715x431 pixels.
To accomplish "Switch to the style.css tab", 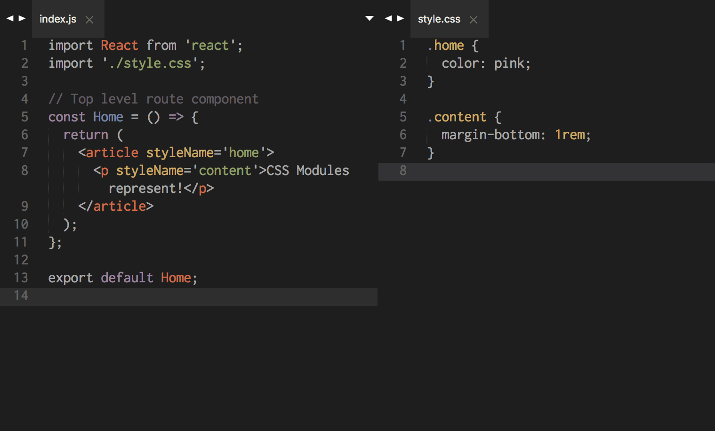I will tap(439, 19).
